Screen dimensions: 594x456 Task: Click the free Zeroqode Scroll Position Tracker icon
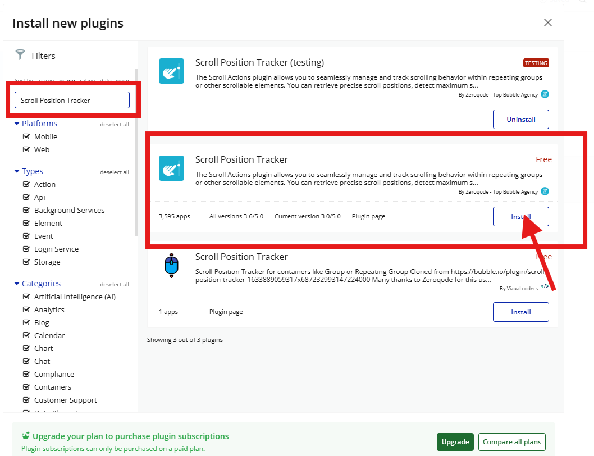pyautogui.click(x=171, y=168)
